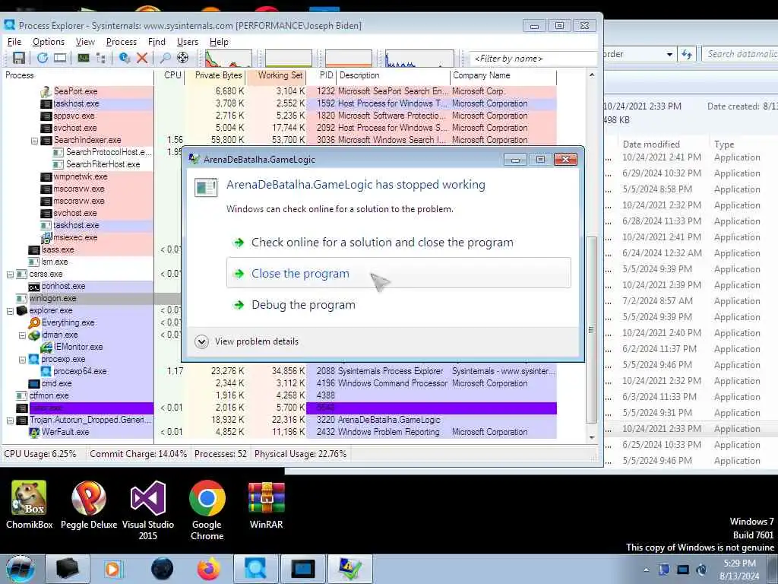Click the I/O activity mini graph
Image resolution: width=778 pixels, height=584 pixels.
(x=419, y=58)
